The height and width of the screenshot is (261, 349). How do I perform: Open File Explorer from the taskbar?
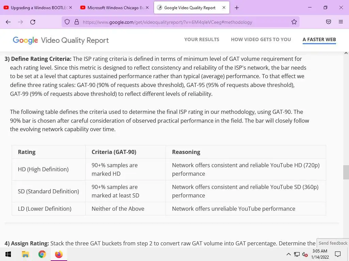click(x=25, y=254)
